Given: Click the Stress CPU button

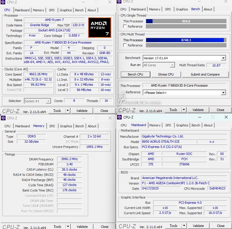Looking at the screenshot, I should coord(166,74).
